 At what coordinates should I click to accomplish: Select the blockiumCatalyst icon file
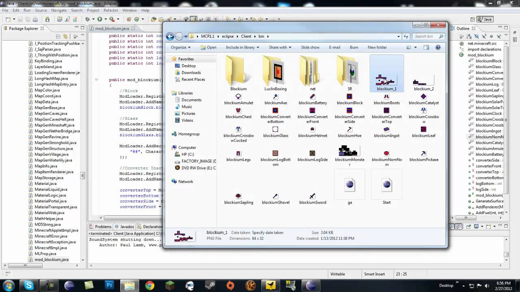pos(424,99)
